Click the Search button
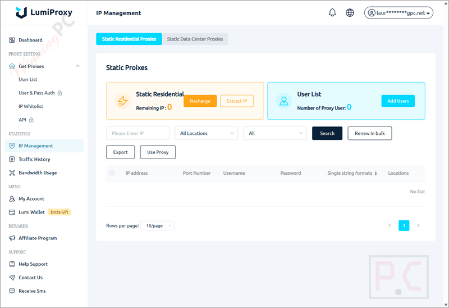449x308 pixels. click(327, 133)
